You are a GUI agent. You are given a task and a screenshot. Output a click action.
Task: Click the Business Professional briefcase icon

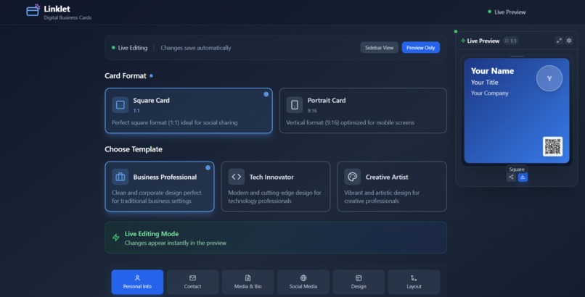click(120, 177)
